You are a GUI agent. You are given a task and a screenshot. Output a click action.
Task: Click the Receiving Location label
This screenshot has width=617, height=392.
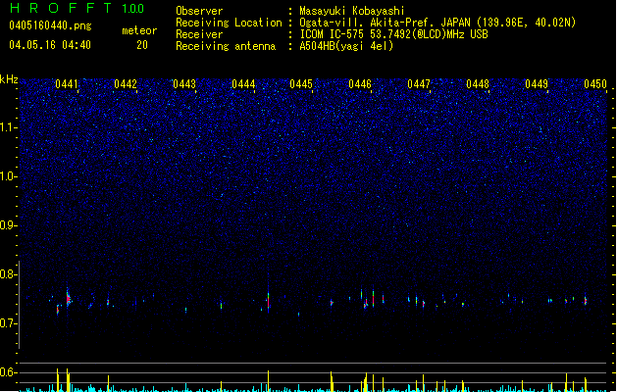coord(229,23)
